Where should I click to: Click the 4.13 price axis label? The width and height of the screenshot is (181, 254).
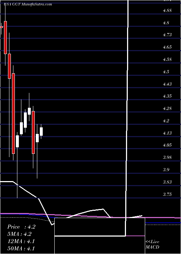167,133
